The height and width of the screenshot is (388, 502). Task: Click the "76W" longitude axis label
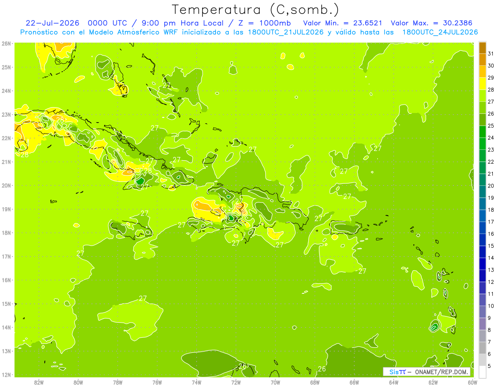[157, 382]
